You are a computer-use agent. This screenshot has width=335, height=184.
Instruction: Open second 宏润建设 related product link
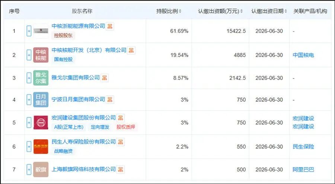[x=303, y=127]
